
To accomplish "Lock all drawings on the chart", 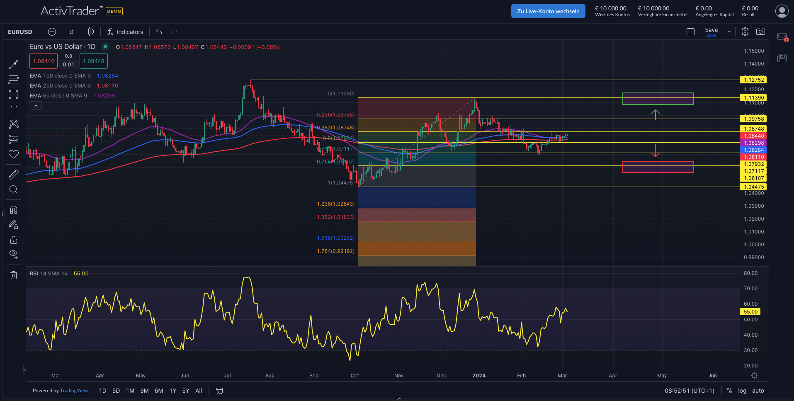I will coord(14,240).
